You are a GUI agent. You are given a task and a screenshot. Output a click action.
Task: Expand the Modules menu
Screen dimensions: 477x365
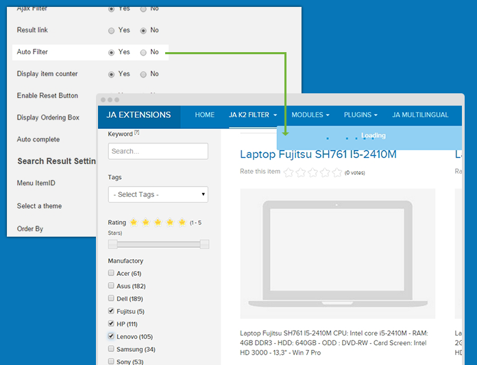pyautogui.click(x=310, y=115)
